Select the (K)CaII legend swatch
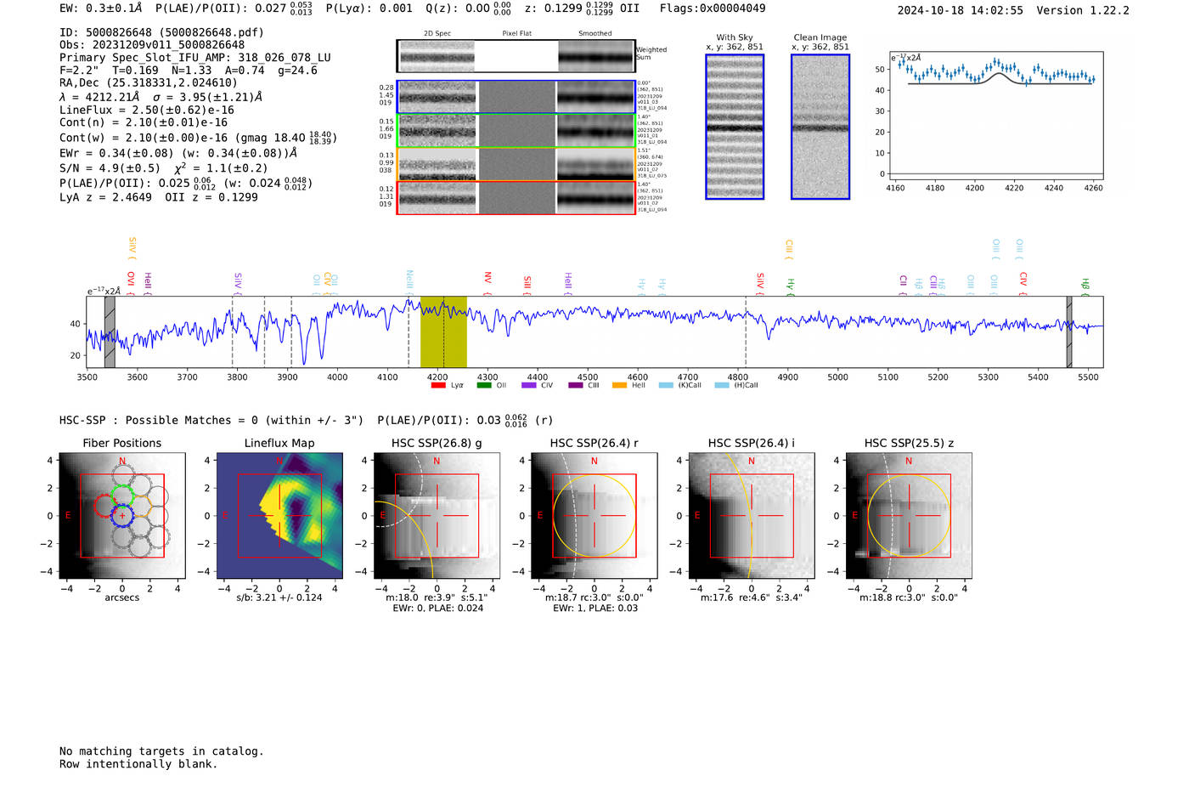This screenshot has width=1189, height=810. (666, 386)
